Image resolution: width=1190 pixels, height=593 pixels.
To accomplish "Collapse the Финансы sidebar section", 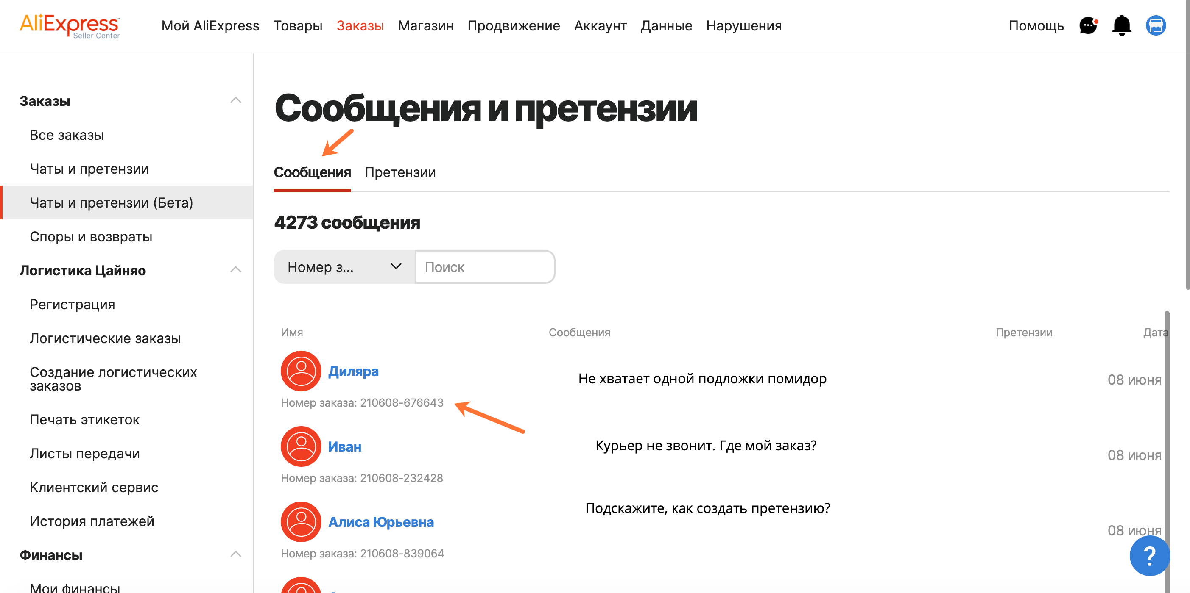I will pos(236,554).
